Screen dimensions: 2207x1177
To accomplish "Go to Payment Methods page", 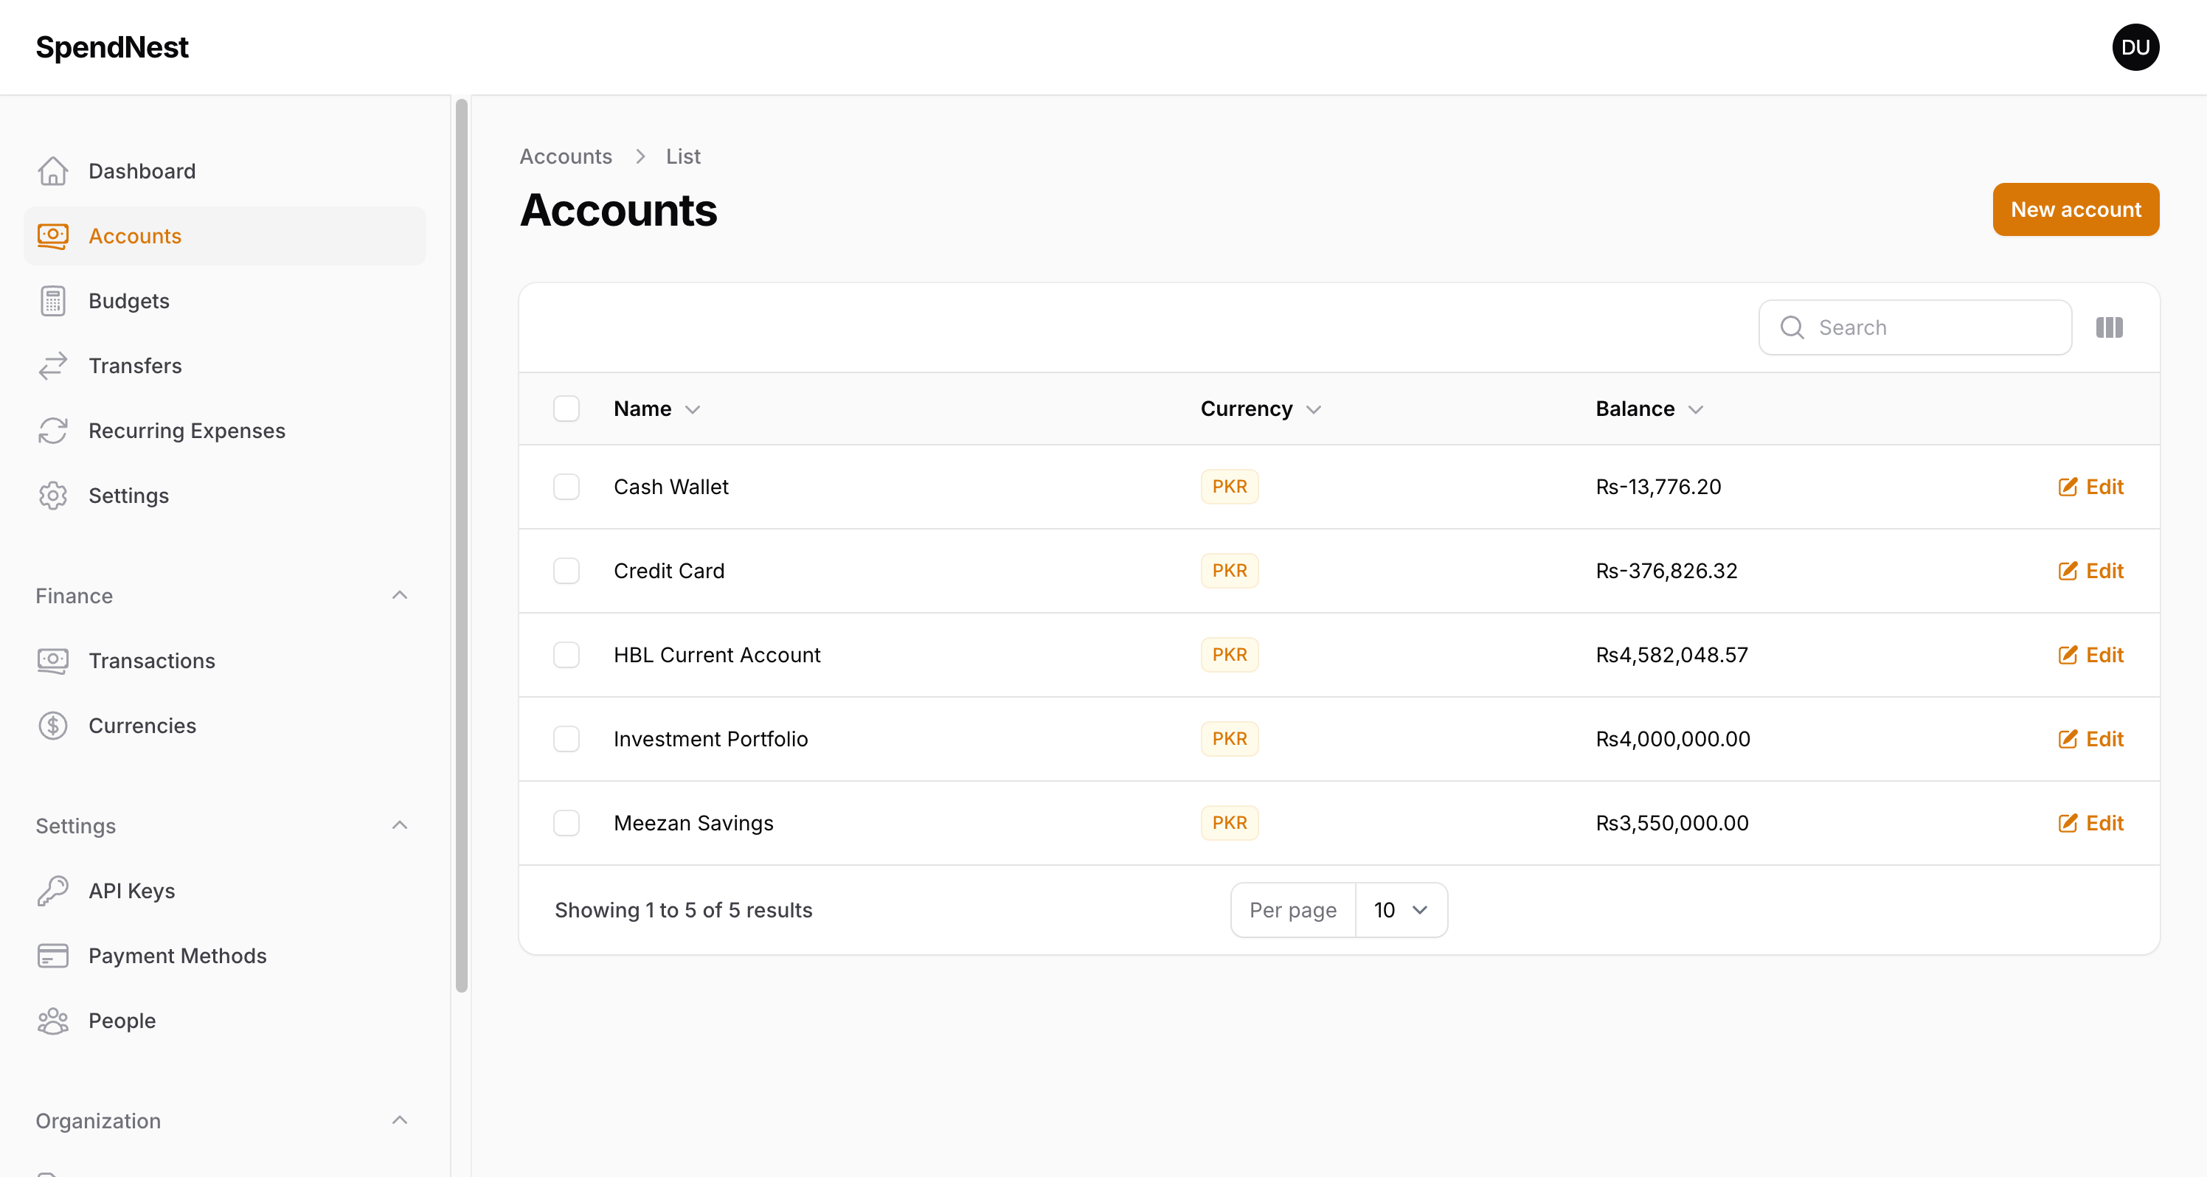I will pos(177,956).
